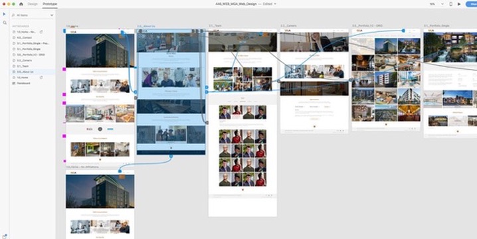This screenshot has height=239, width=477.
Task: Click artboard icon beside 2.2_Careers row
Action: 14,60
